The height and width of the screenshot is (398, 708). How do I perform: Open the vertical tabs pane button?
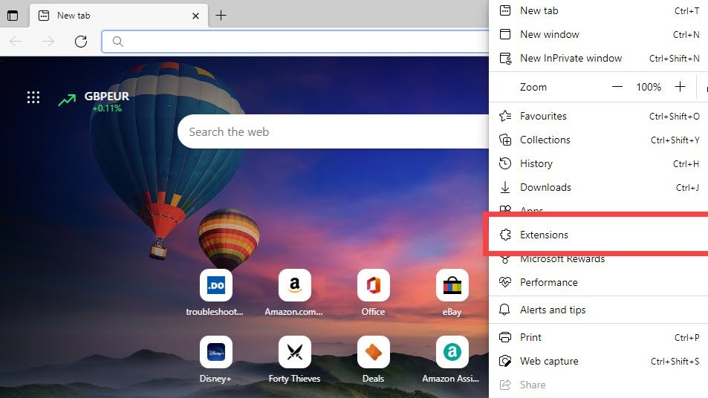[x=13, y=16]
